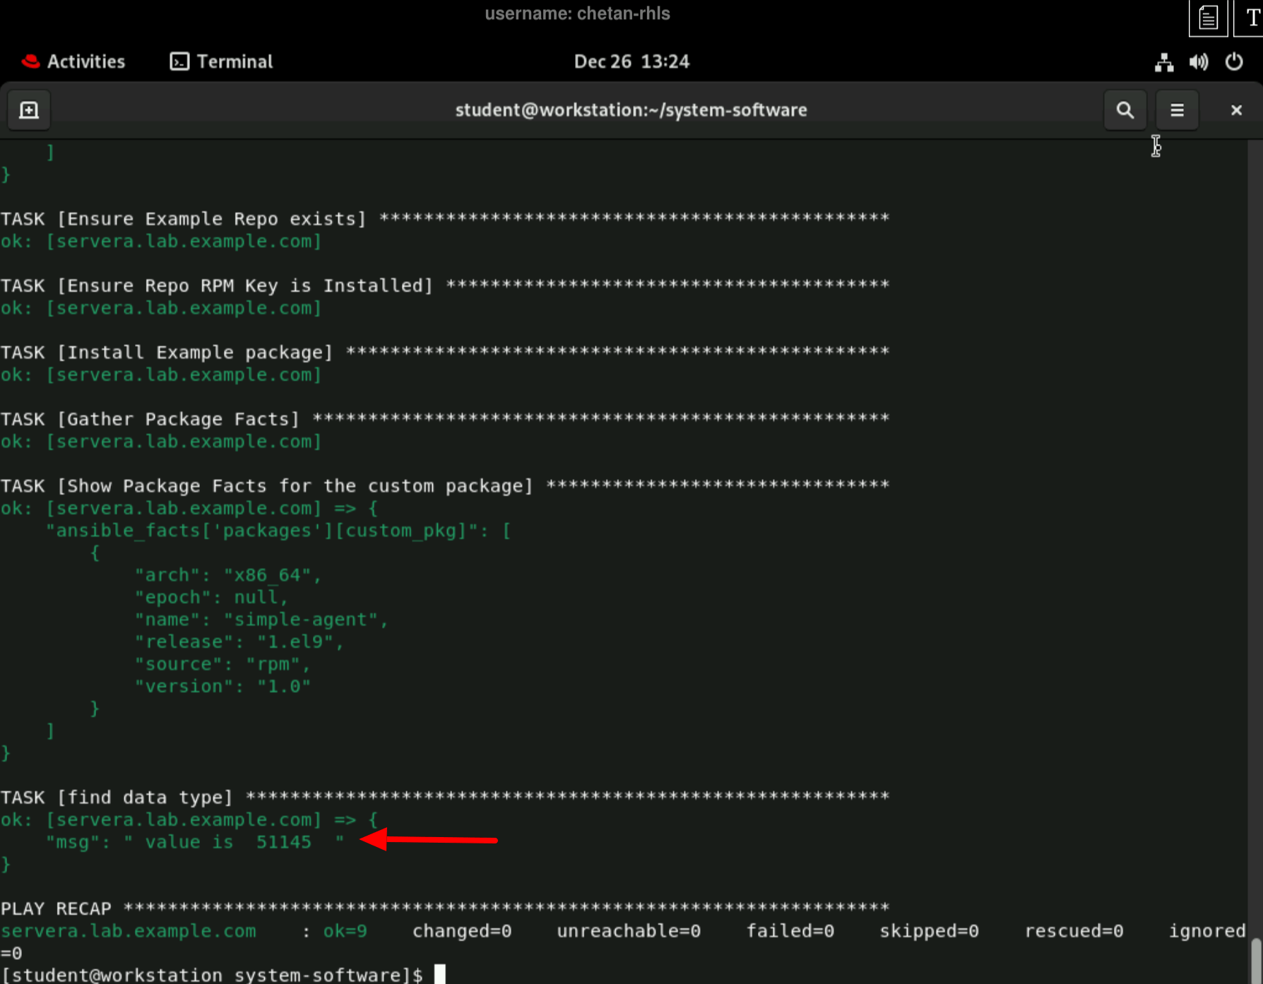Viewport: 1263px width, 984px height.
Task: Click the volume speaker icon
Action: pyautogui.click(x=1199, y=62)
